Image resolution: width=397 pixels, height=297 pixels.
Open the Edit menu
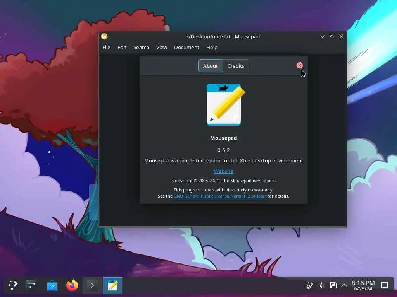[x=122, y=48]
